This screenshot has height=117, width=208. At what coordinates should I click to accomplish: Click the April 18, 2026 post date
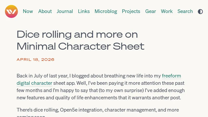pos(36,60)
